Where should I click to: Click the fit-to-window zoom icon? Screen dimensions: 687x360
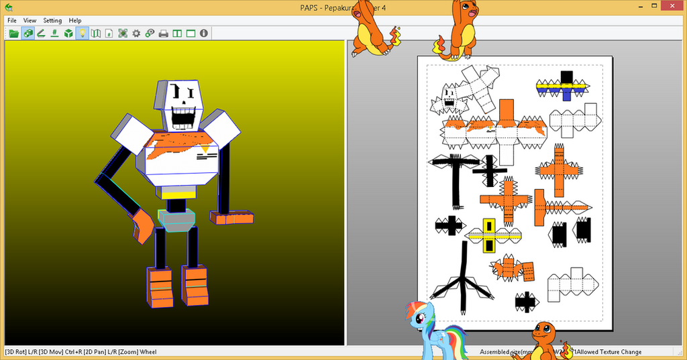coord(123,34)
